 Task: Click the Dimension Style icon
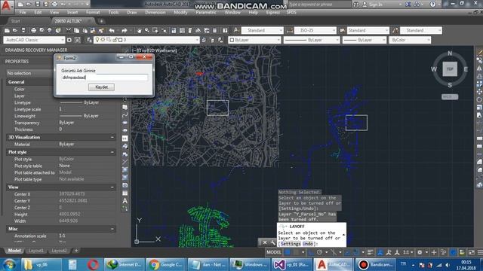click(290, 30)
